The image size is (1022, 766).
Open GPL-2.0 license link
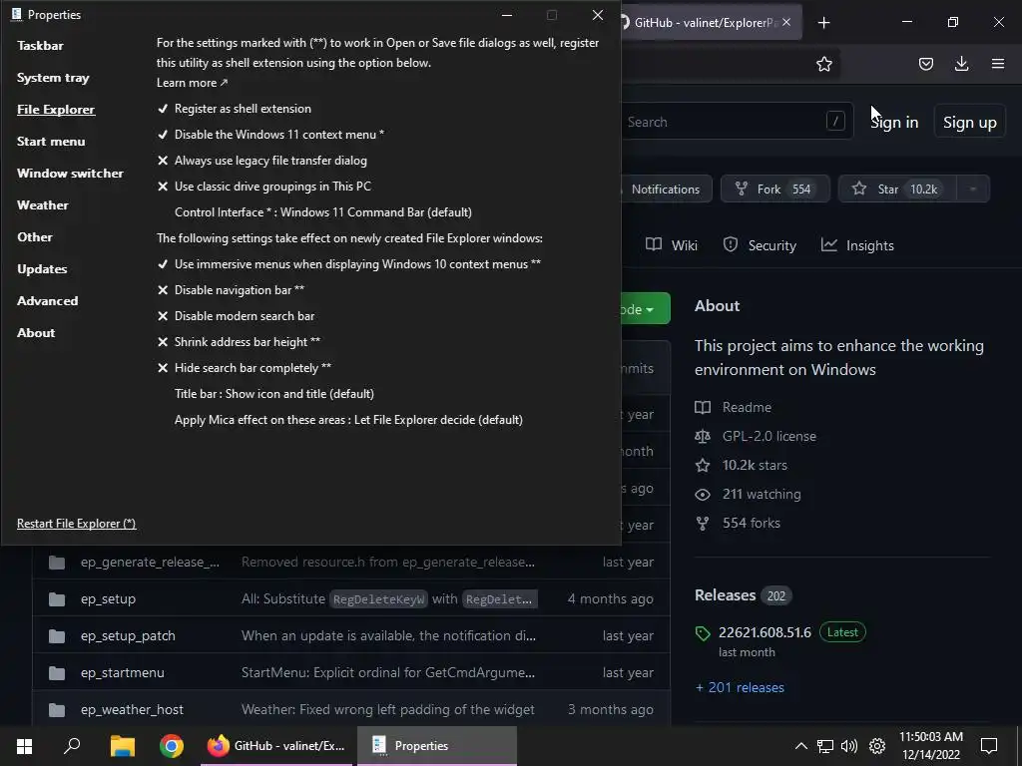tap(756, 437)
